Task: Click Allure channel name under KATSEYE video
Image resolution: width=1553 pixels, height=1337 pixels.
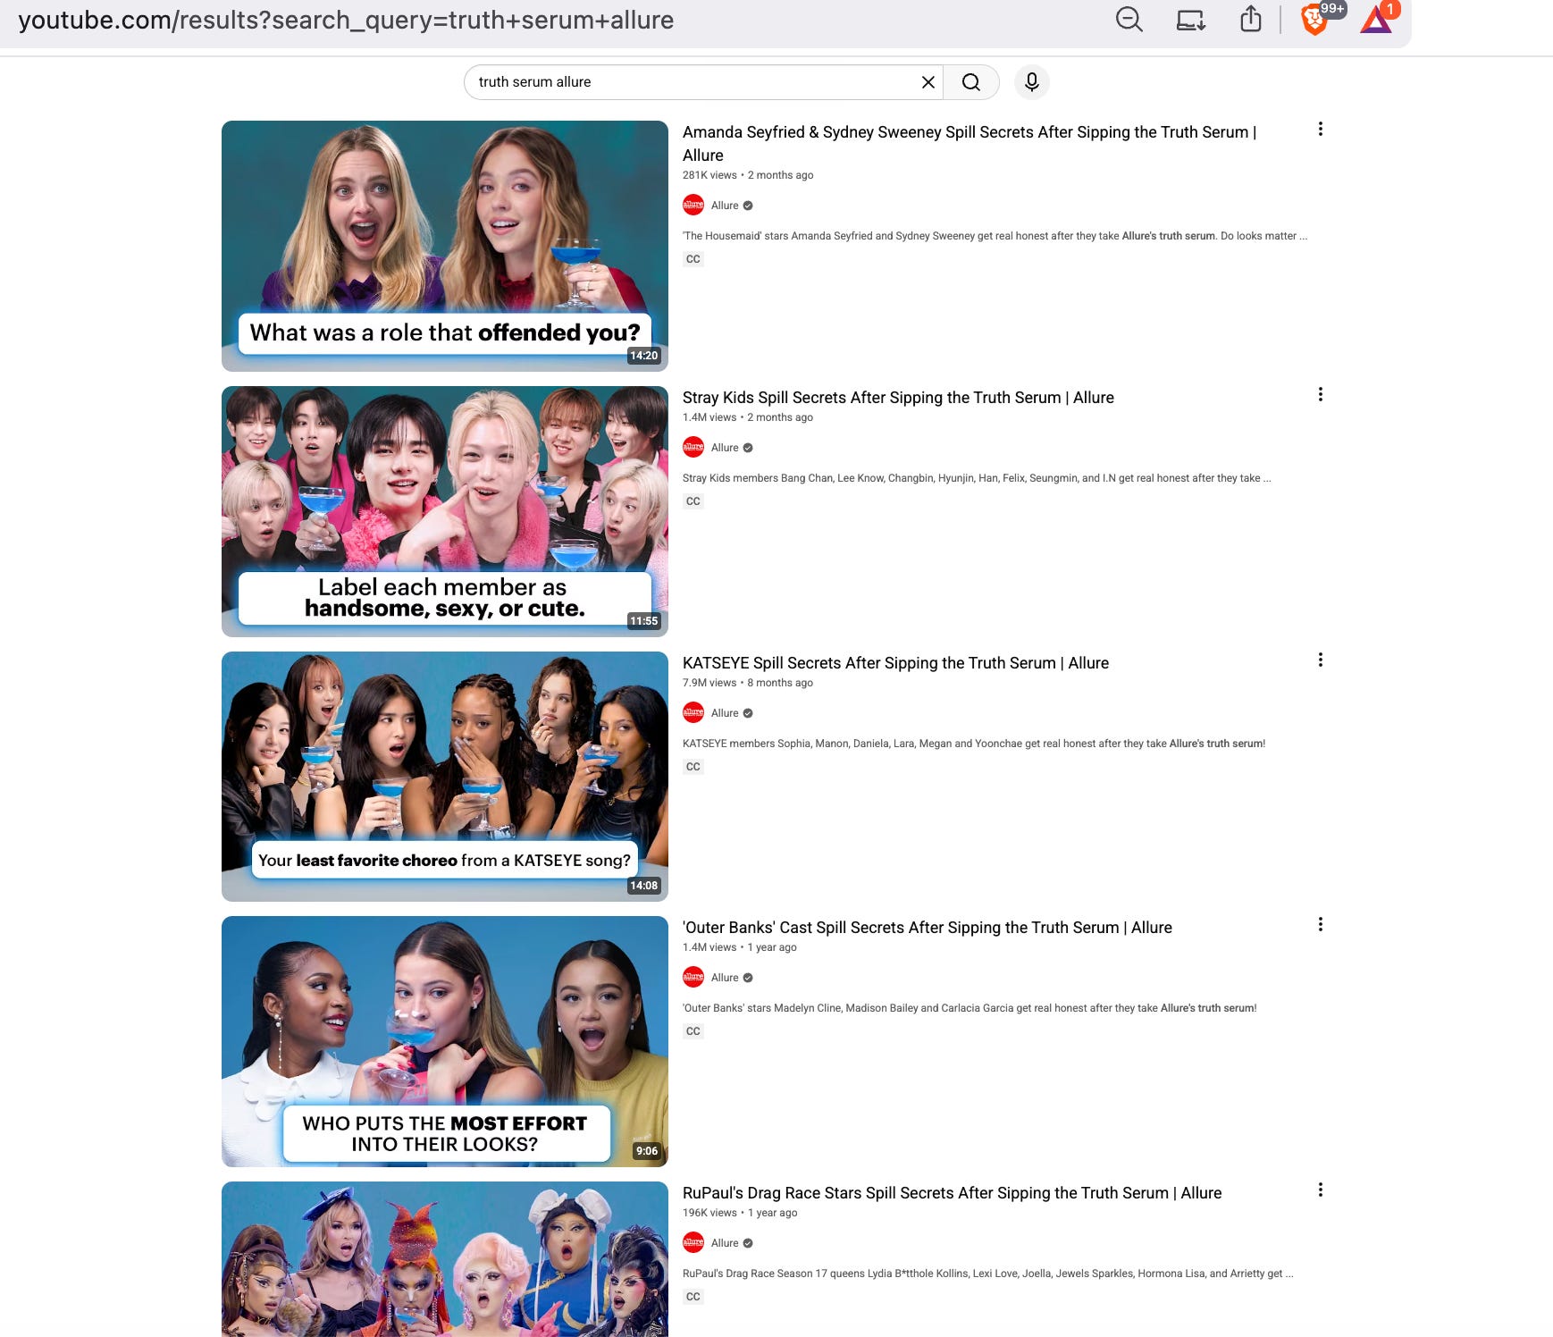Action: point(725,713)
